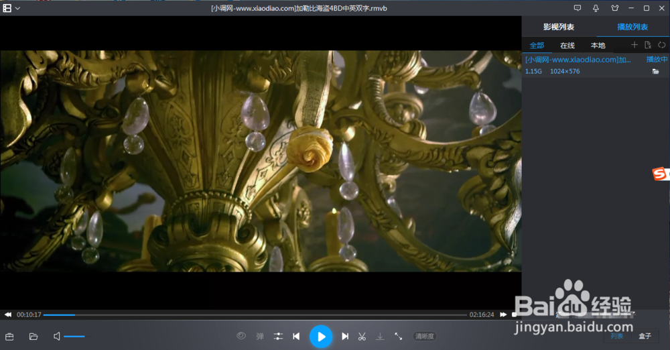
Task: Switch to the 播放列表 tab
Action: point(632,27)
